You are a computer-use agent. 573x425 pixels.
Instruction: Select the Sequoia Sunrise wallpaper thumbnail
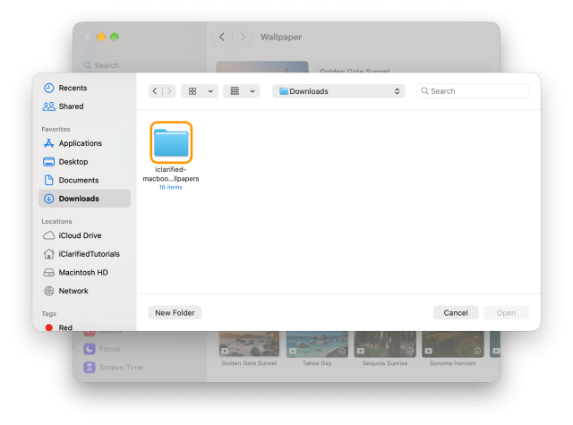(385, 344)
